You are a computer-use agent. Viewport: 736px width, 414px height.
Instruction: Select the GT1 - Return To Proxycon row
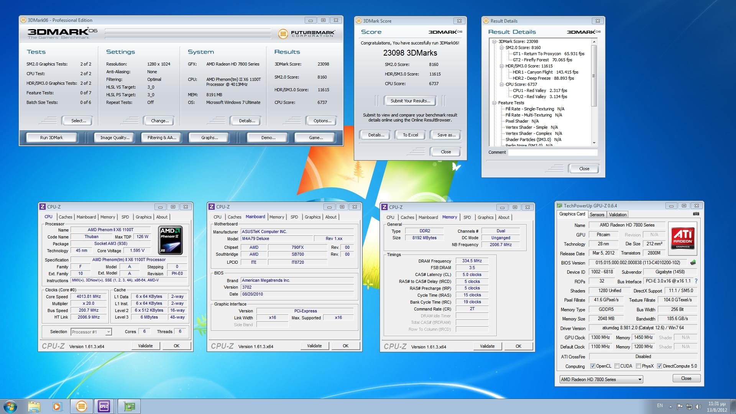coord(549,54)
